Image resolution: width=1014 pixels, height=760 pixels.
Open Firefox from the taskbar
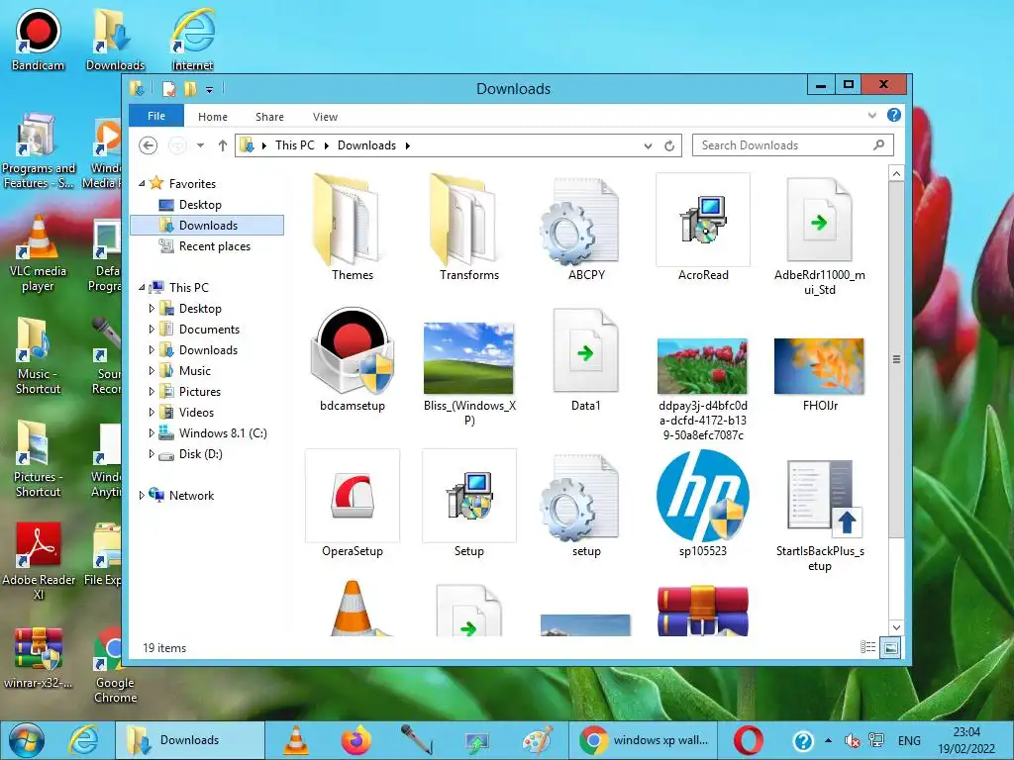pyautogui.click(x=355, y=740)
